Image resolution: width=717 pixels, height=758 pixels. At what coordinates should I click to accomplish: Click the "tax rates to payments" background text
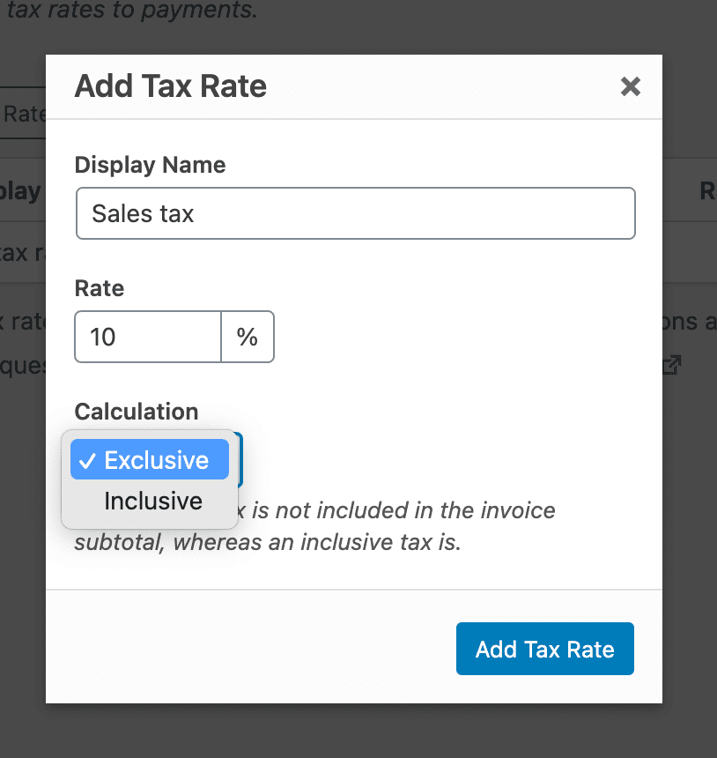pos(132,11)
